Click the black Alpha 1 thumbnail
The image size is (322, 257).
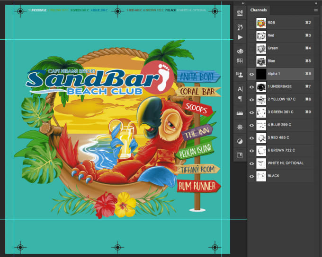pos(261,74)
